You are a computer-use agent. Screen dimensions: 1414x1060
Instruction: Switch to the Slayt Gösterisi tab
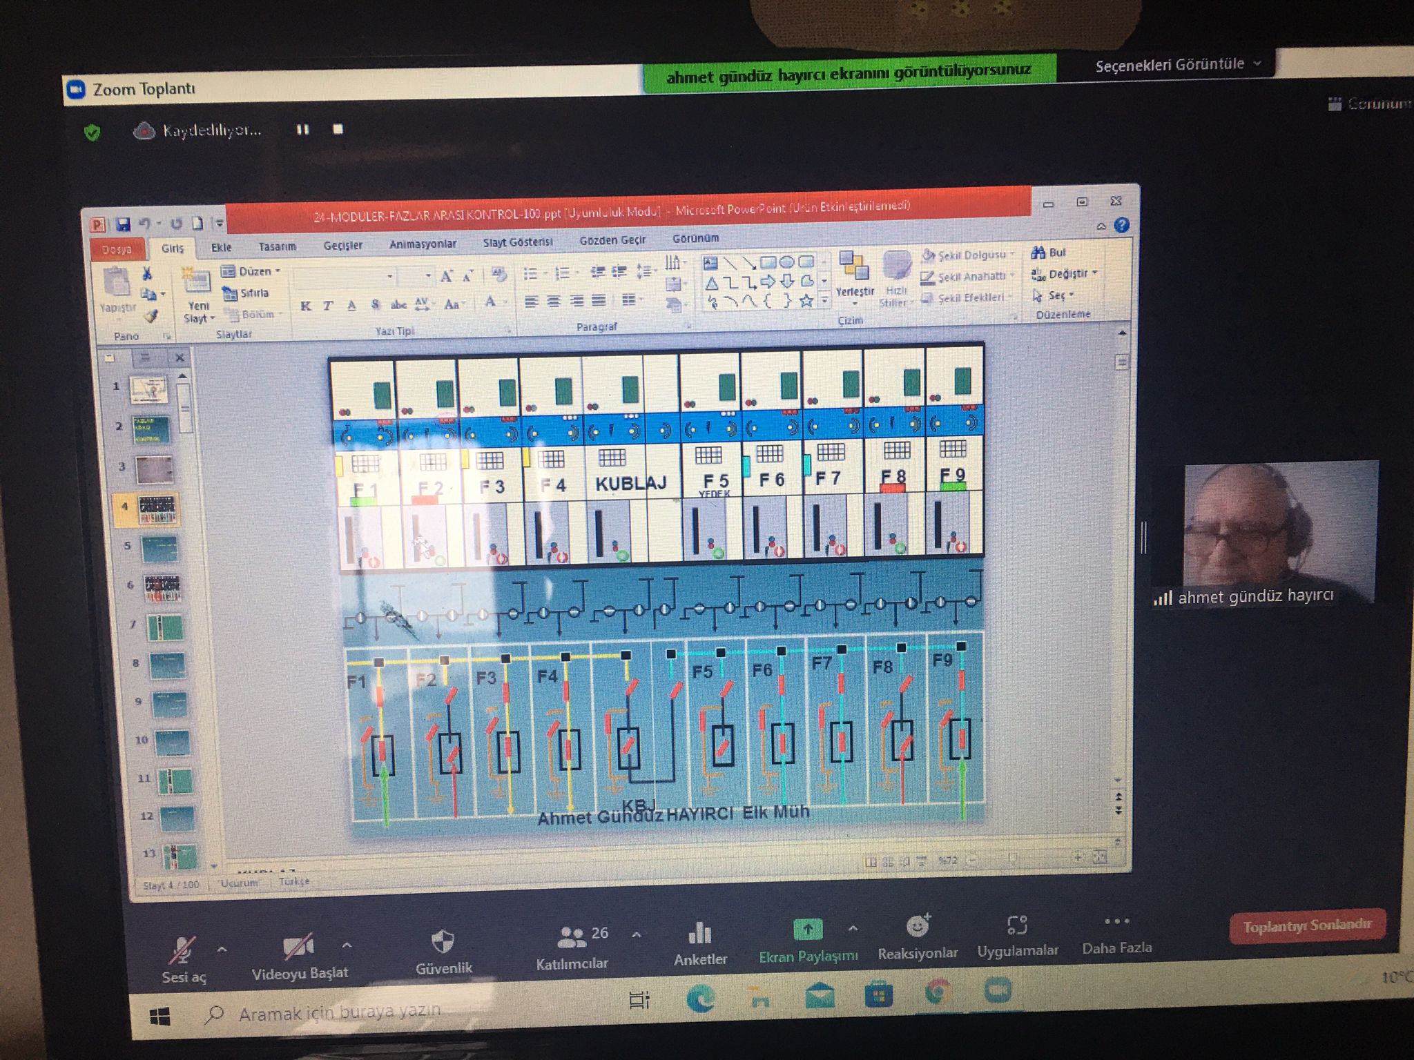click(518, 242)
